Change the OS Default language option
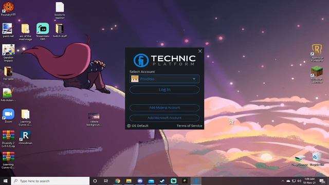The image size is (329, 185). (x=138, y=125)
